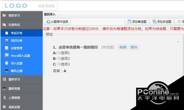Click the database icon beside 知识分类
The width and height of the screenshot is (184, 110).
pyautogui.click(x=7, y=40)
